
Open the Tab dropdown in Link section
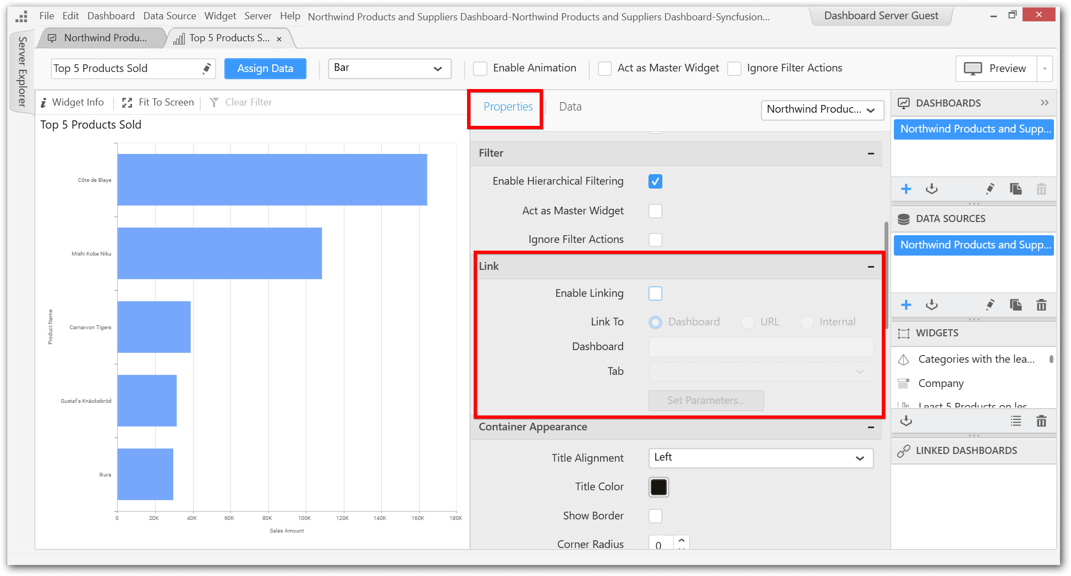[x=761, y=372]
